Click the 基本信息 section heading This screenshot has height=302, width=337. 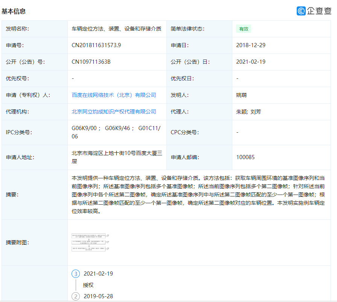tap(14, 11)
